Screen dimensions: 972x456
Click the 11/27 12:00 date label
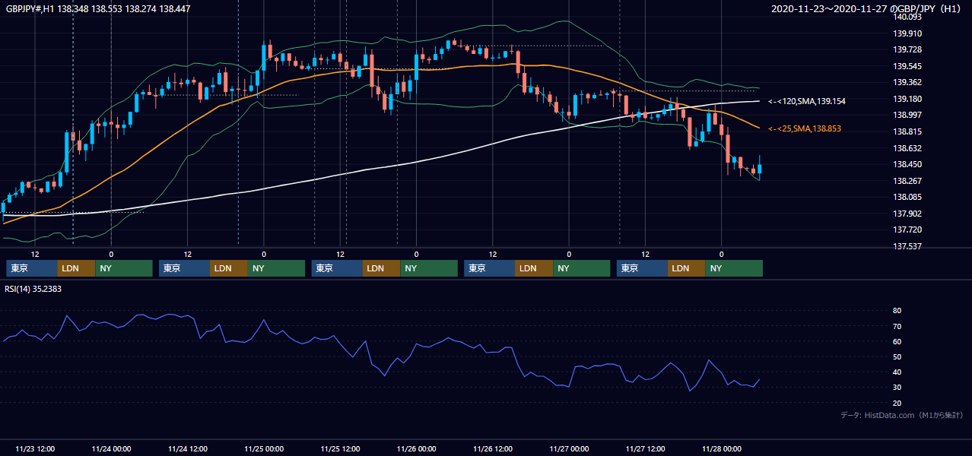pos(646,448)
